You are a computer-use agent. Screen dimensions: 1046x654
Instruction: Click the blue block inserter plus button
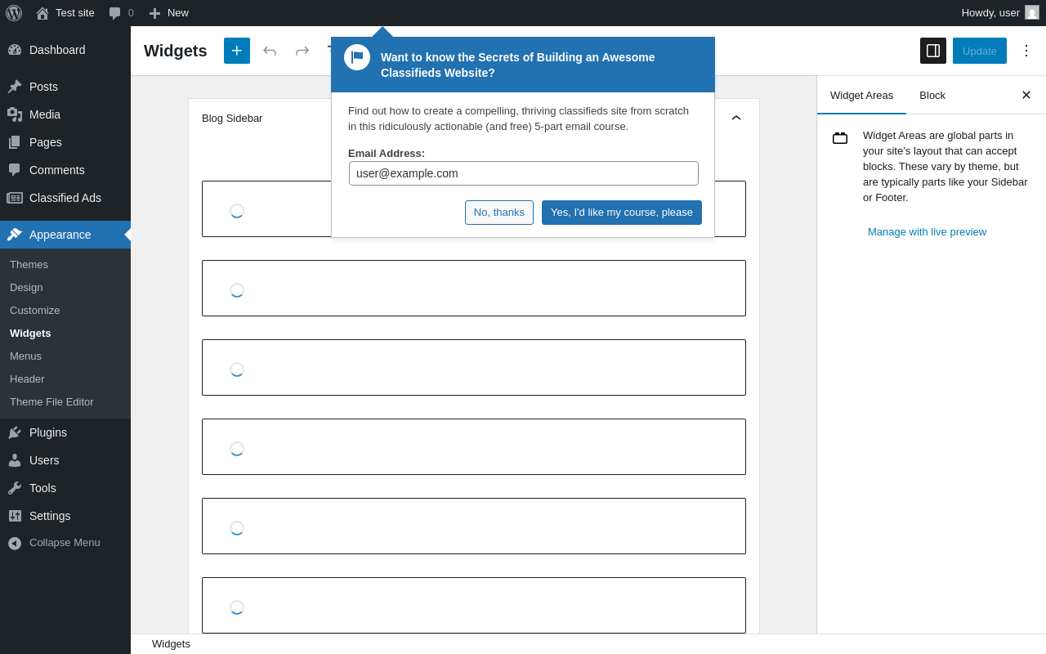click(237, 51)
